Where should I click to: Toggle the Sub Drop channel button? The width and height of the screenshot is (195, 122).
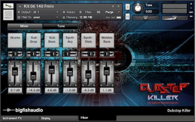[x=33, y=40]
